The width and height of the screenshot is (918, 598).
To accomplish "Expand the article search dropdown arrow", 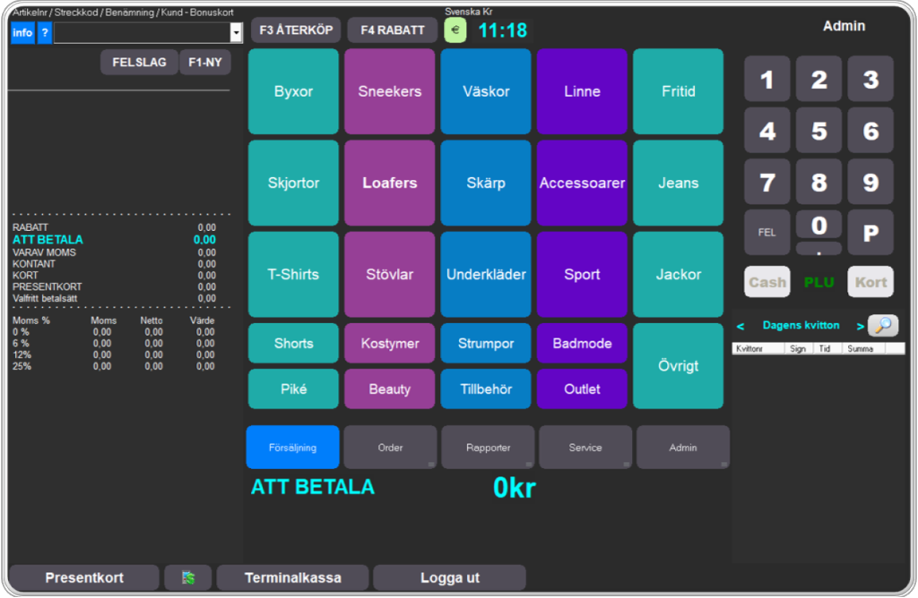I will [237, 33].
